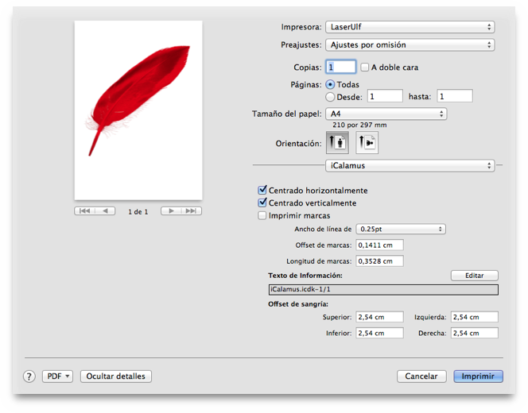Screen dimensions: 528x413
Task: Open Impresora dropdown showing LaserUlf
Action: coord(410,27)
